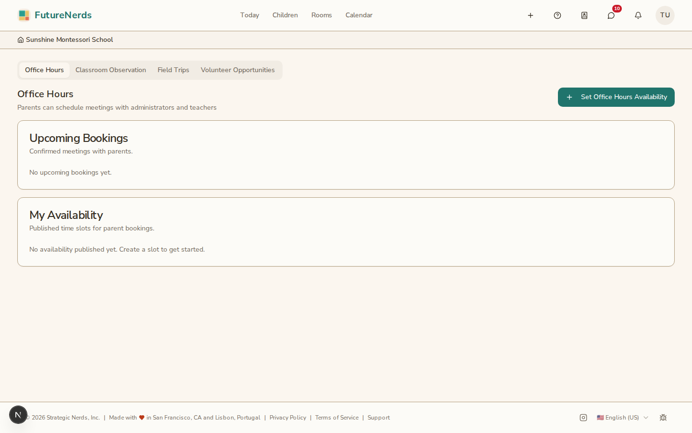Click 'Confirmed meetings with parents.' text
The width and height of the screenshot is (692, 433).
click(81, 152)
